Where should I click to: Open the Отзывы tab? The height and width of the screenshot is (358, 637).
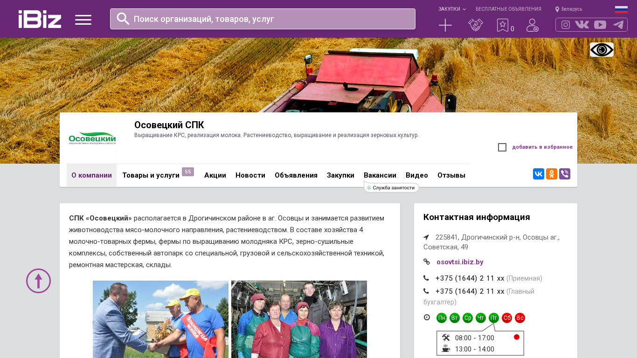point(451,175)
